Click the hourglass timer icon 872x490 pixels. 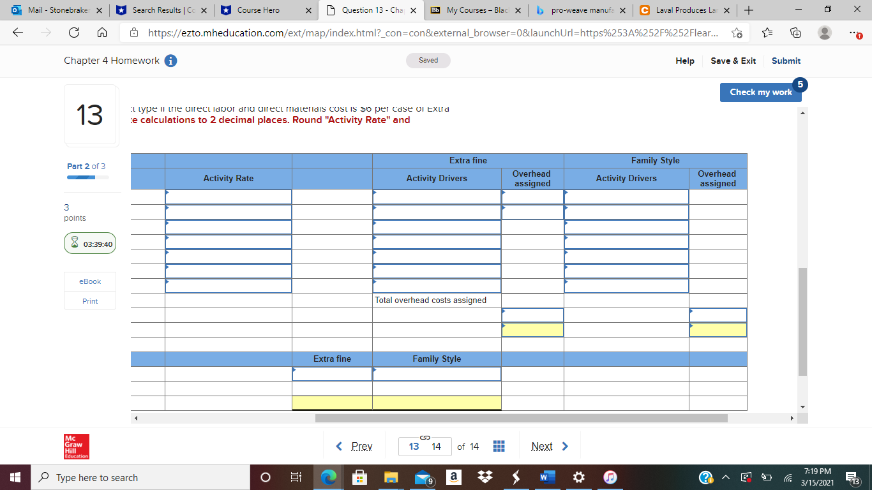point(74,243)
